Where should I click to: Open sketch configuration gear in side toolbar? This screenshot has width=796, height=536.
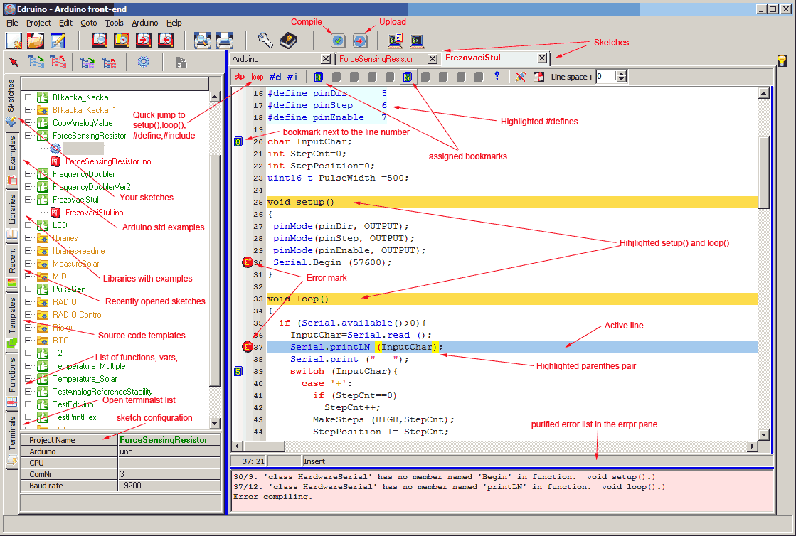[x=144, y=62]
